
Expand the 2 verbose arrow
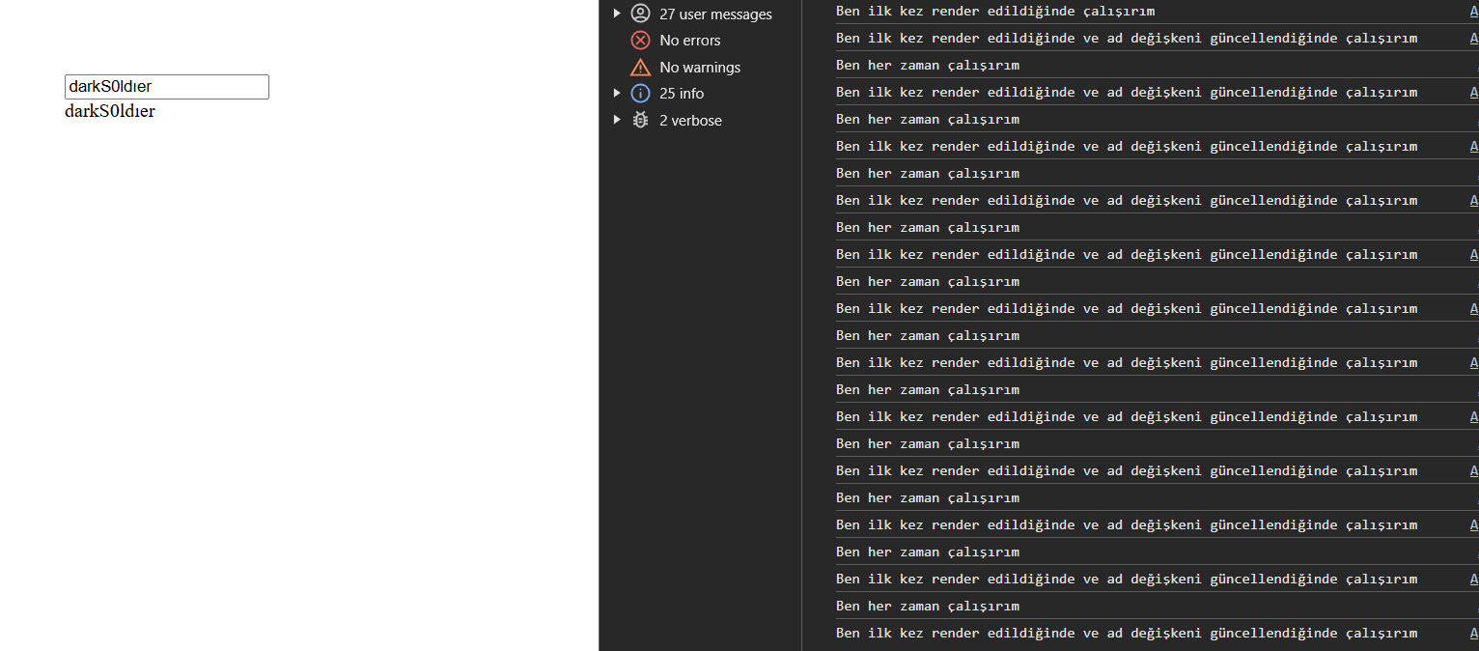tap(617, 120)
